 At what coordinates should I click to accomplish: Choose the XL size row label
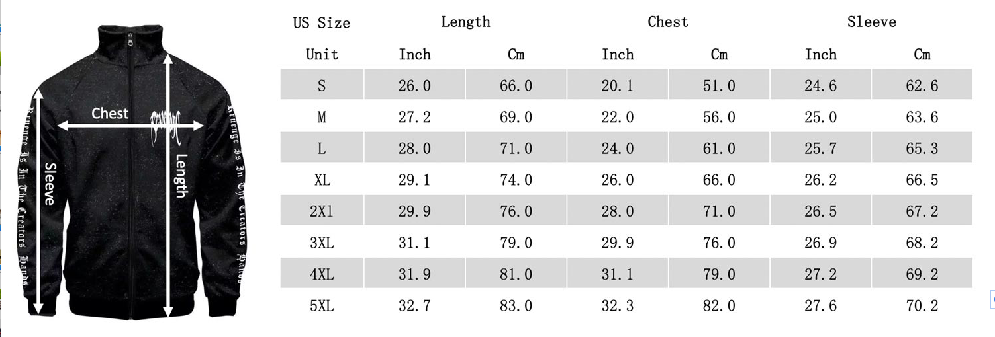(322, 180)
